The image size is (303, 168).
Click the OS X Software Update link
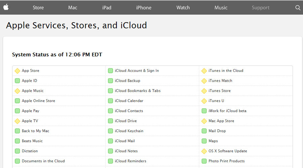228,151
